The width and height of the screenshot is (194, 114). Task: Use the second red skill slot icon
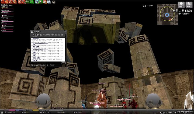(x=6, y=2)
